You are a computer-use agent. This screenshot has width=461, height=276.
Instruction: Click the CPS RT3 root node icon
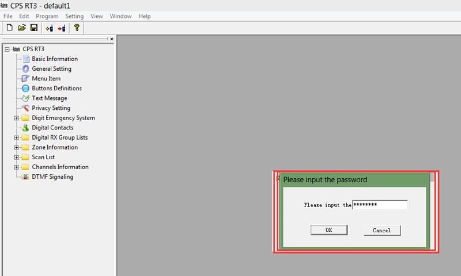click(16, 49)
